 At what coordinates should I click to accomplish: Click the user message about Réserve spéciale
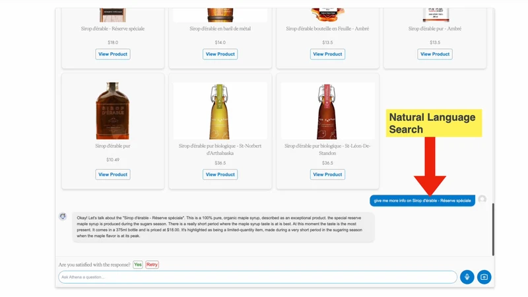(422, 201)
